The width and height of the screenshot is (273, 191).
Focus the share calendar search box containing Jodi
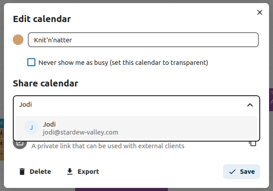[128, 105]
